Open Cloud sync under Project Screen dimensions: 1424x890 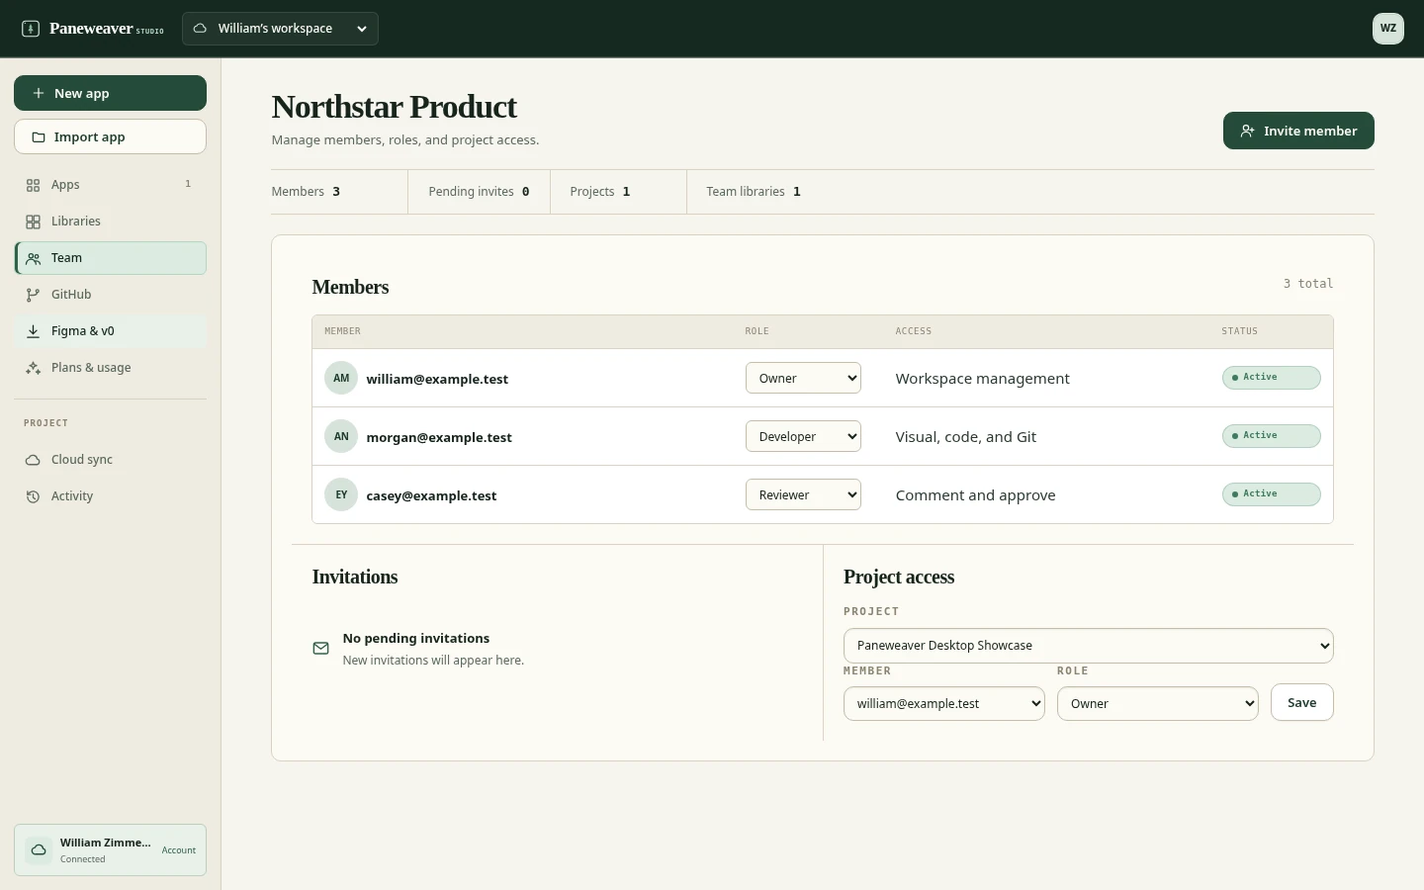110,460
